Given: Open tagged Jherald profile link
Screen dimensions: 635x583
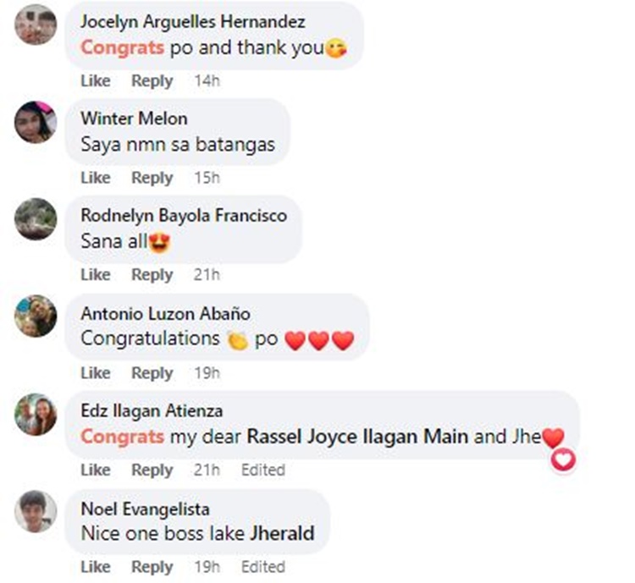Looking at the screenshot, I should pos(282,533).
